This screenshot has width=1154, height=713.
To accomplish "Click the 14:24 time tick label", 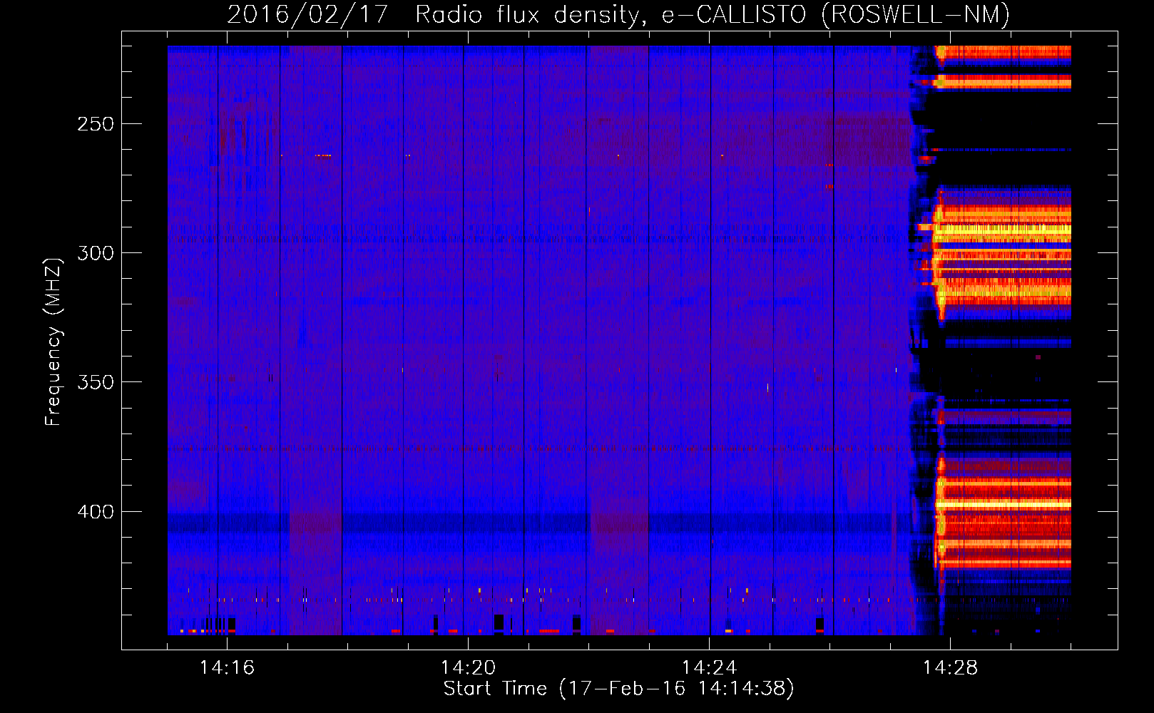I will [709, 667].
